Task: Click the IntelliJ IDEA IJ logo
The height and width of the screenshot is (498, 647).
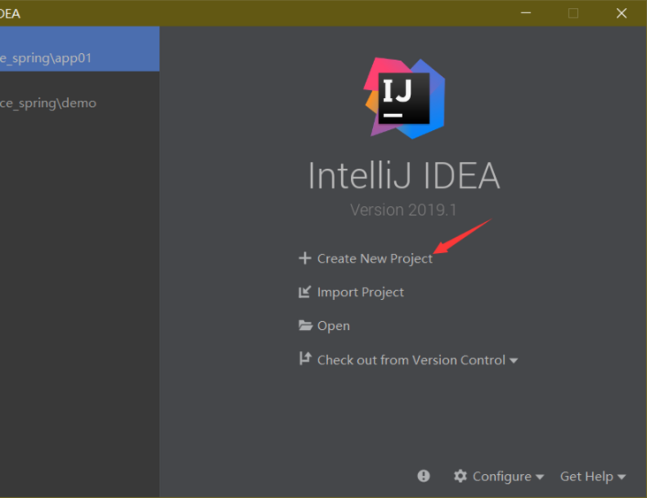Action: (x=405, y=98)
